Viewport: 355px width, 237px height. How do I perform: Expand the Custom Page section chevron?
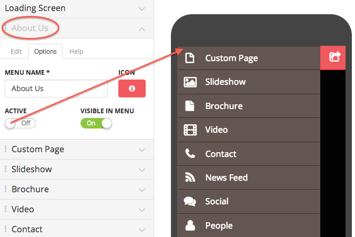tap(141, 150)
